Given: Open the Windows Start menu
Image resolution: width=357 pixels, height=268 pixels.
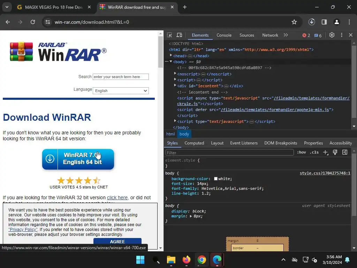Looking at the screenshot, I should click(140, 260).
